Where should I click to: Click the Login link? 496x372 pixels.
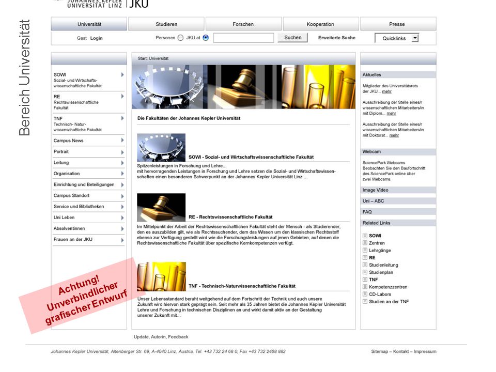[x=97, y=38]
